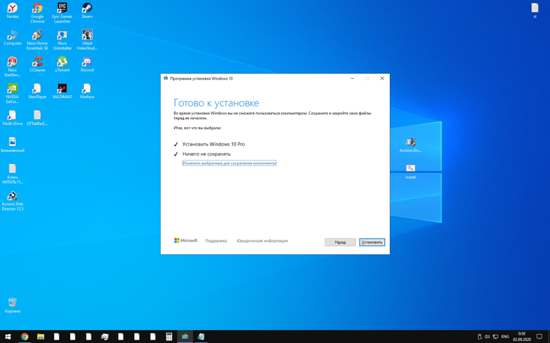The image size is (550, 343).
Task: Select the Корзина recycle bin
Action: 12,305
